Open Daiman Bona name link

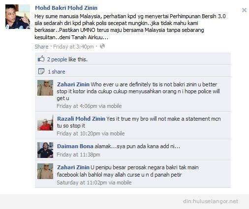pos(75,146)
